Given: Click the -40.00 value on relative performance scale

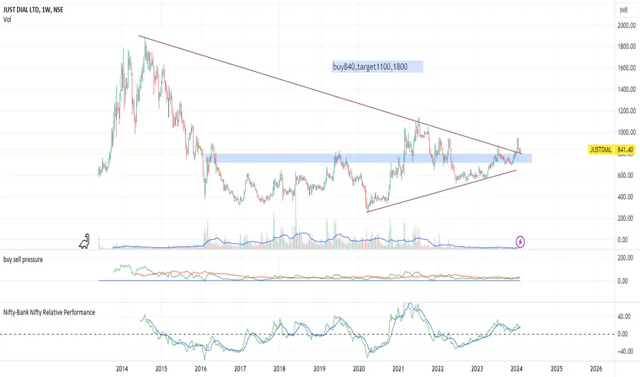Looking at the screenshot, I should coord(624,352).
